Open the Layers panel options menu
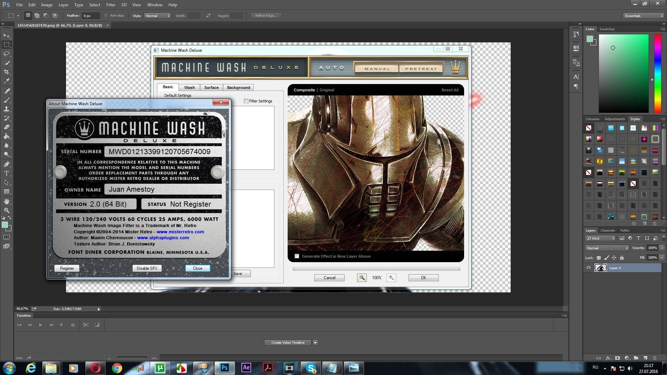This screenshot has height=375, width=667. coord(662,231)
